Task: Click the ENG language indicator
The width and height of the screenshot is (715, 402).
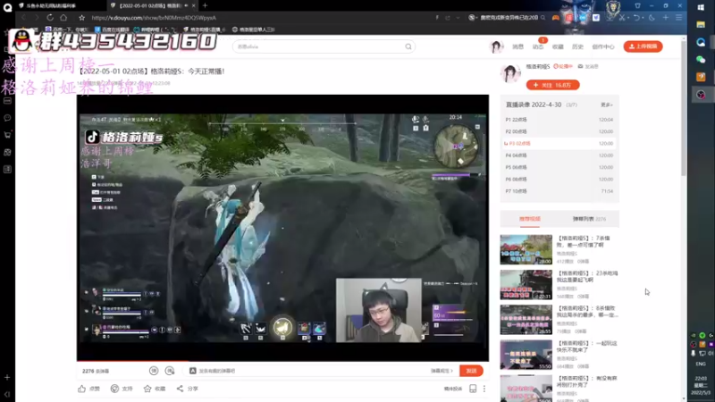Action: click(701, 364)
